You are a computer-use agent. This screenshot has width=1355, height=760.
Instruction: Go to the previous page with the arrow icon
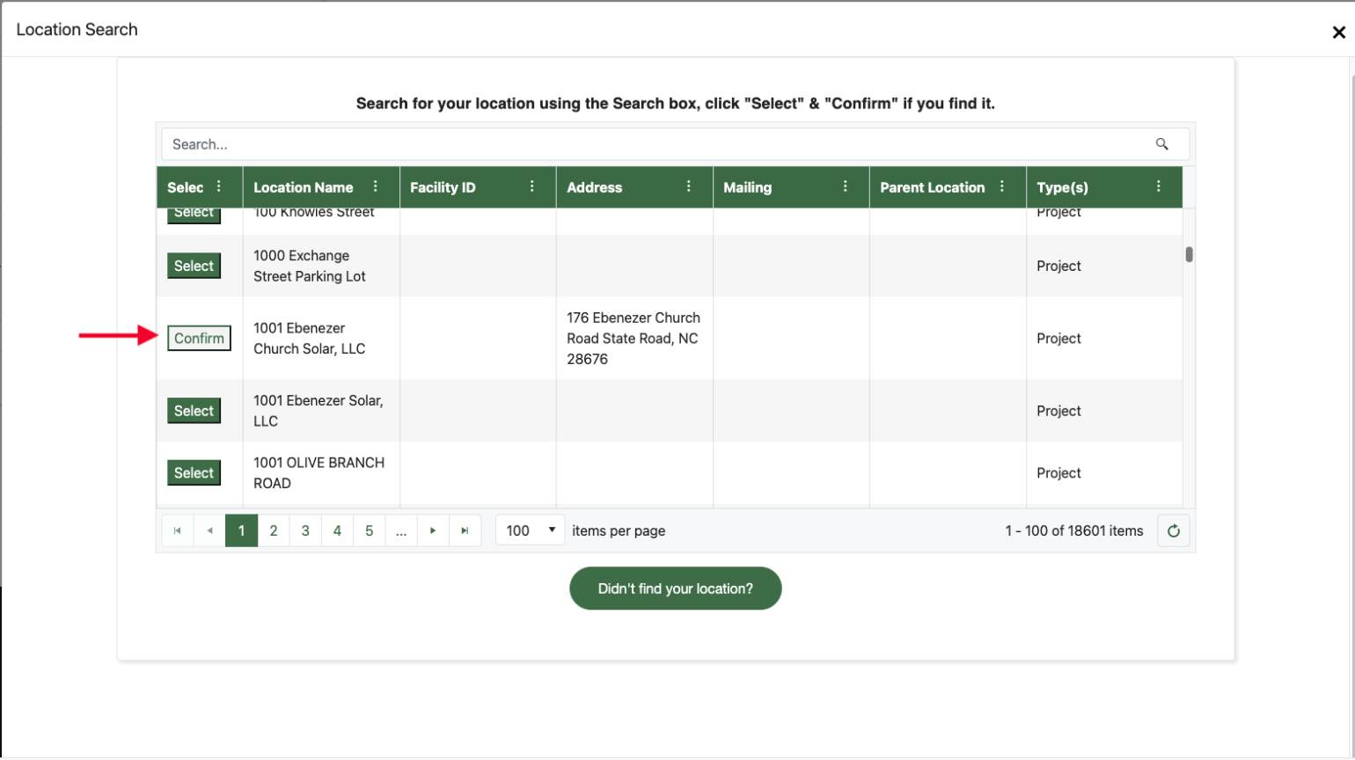pos(209,530)
